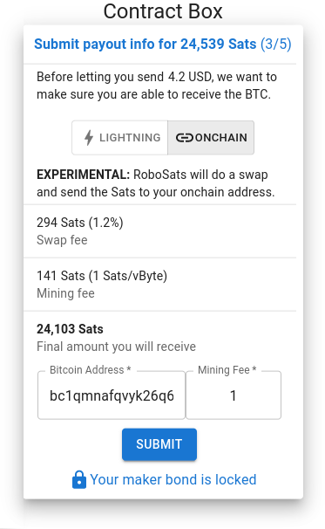Click the Contract Box title
Viewport: 325px width, 529px height.
pyautogui.click(x=163, y=11)
